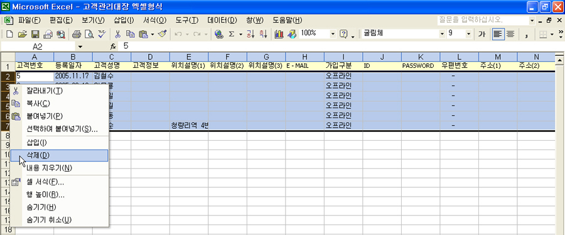Open Print Preview from toolbar
This screenshot has width=565, height=235.
click(x=89, y=34)
